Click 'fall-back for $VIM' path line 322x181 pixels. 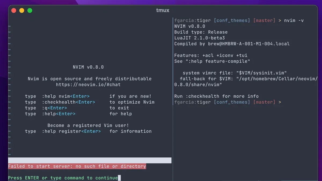point(249,79)
